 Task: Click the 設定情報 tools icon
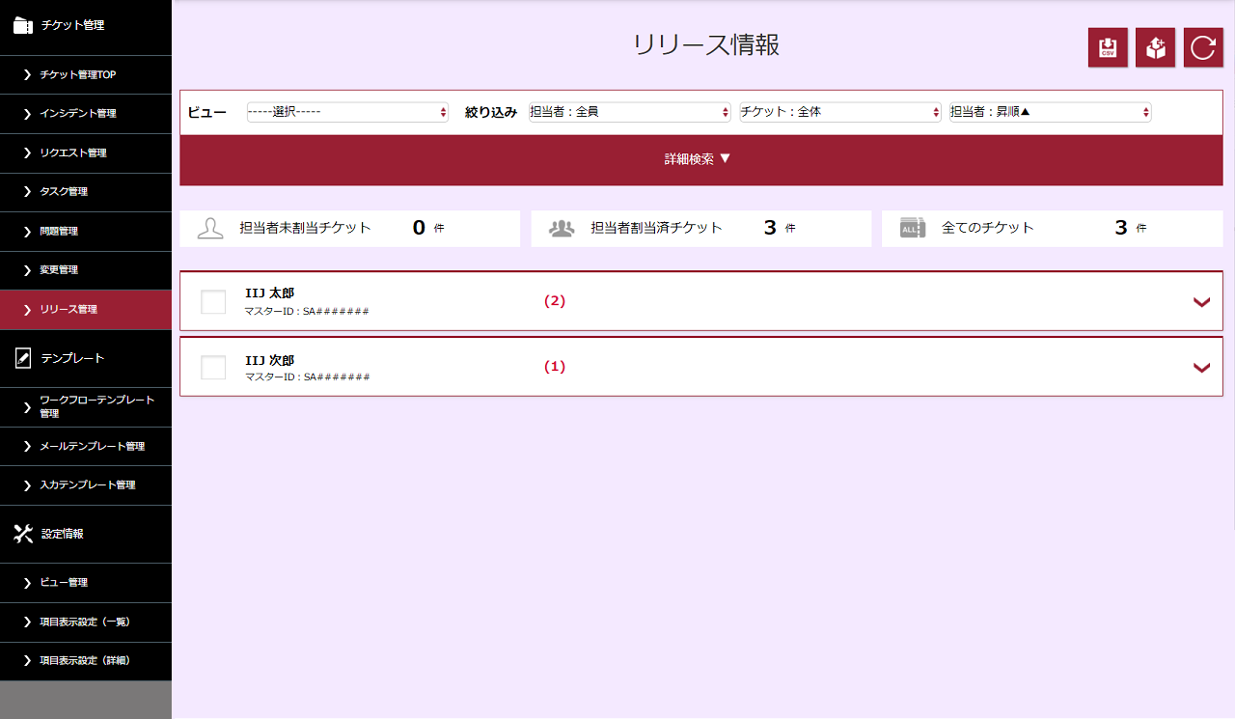pos(23,534)
